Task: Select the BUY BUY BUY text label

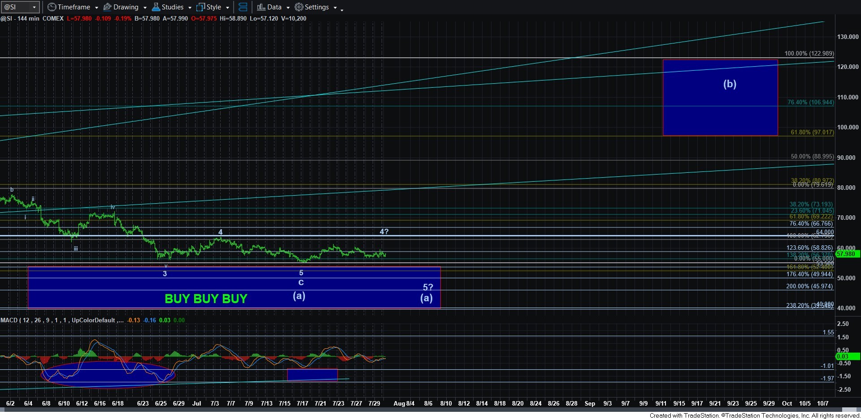Action: [206, 299]
